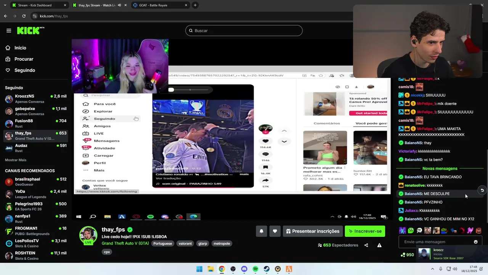488x275 pixels.
Task: Click the report warning triangle icon
Action: (379, 245)
